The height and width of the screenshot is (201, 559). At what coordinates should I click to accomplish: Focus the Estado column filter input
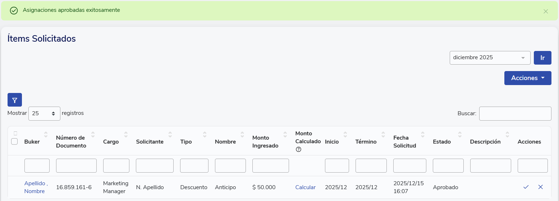pos(448,166)
